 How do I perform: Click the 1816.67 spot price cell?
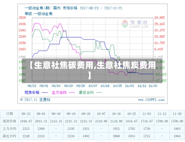pos(131,121)
